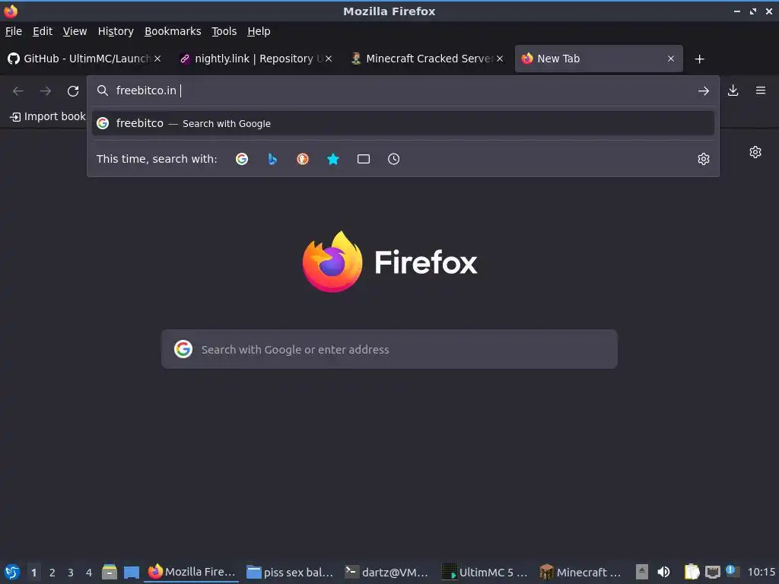779x584 pixels.
Task: Switch to workspace 1
Action: [33, 573]
